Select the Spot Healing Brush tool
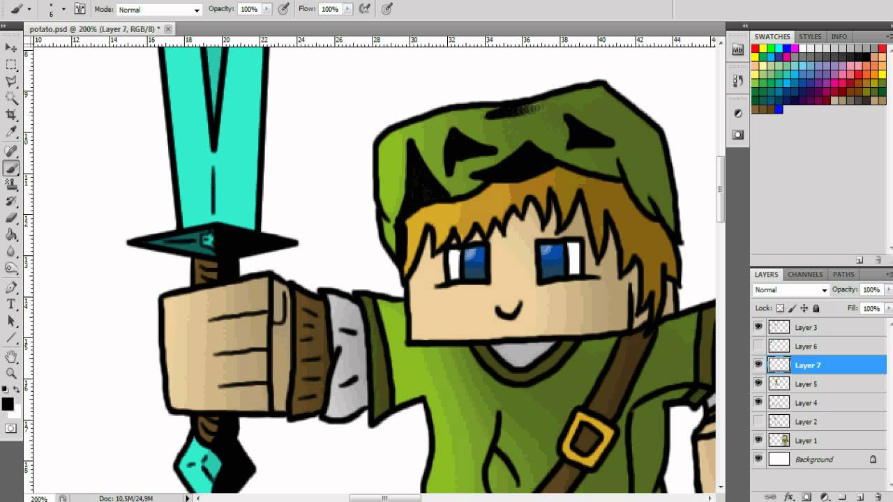The width and height of the screenshot is (893, 502). click(11, 151)
